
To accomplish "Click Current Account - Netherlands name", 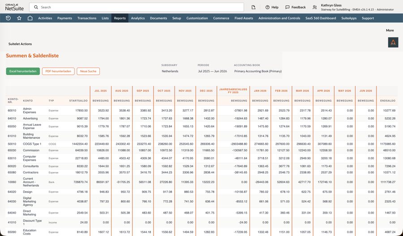I will pos(31,182).
